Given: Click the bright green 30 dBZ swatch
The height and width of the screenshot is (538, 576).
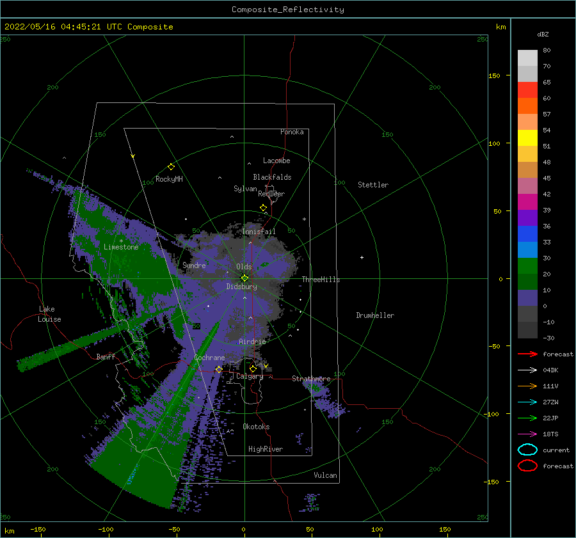Looking at the screenshot, I should (x=527, y=265).
